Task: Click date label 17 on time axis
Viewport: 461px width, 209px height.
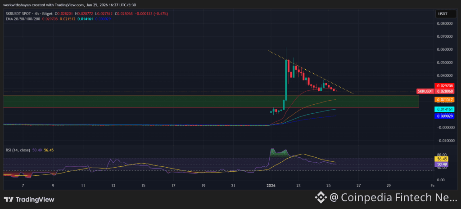Action: pos(173,186)
